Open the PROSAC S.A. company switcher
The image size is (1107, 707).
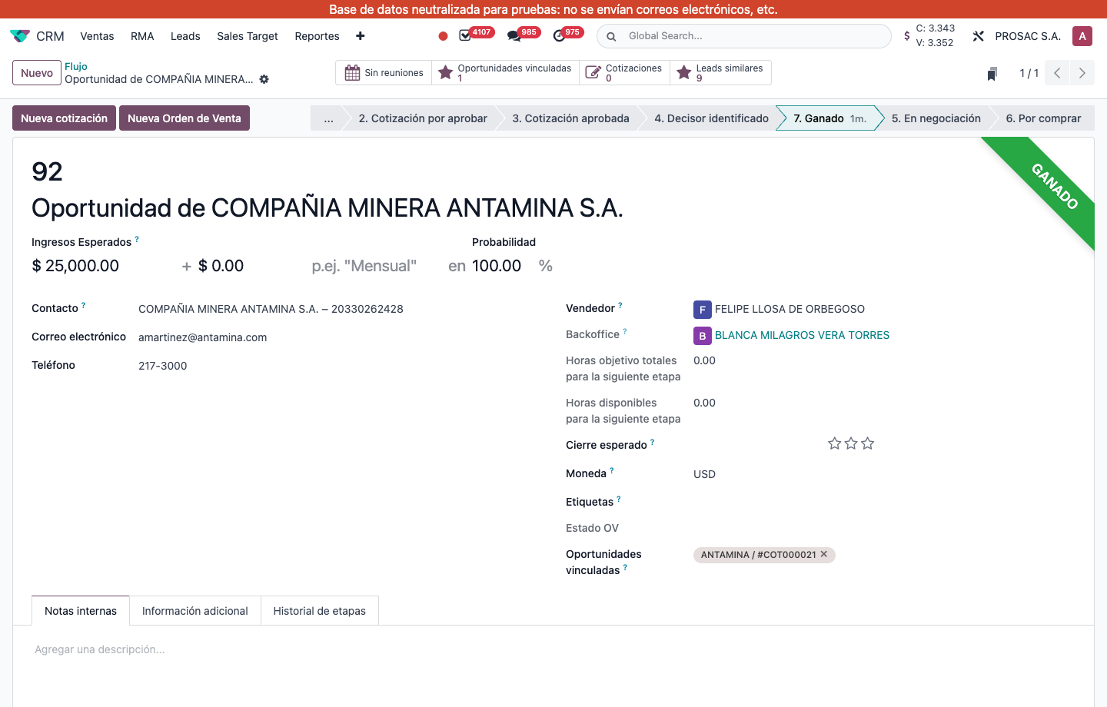coord(1028,36)
